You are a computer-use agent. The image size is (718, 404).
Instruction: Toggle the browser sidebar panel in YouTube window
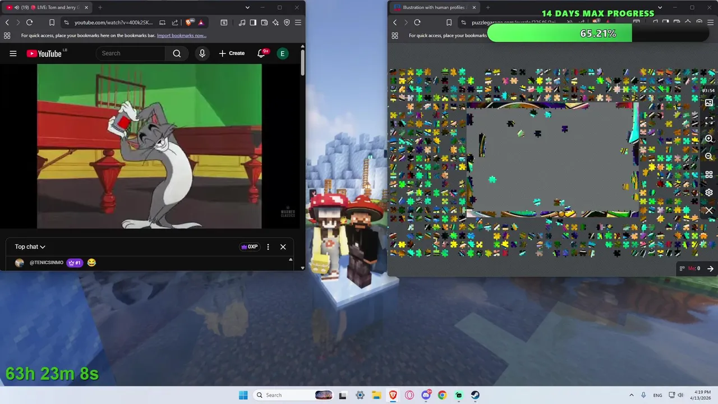[253, 22]
